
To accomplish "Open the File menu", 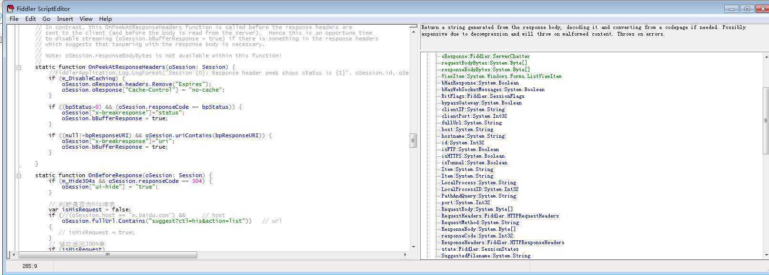I will click(14, 19).
